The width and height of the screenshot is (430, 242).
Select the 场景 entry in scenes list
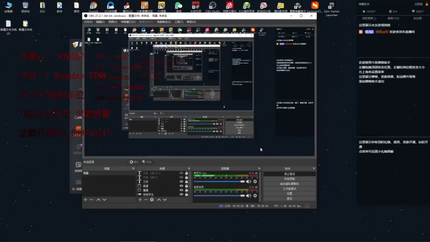pos(109,173)
